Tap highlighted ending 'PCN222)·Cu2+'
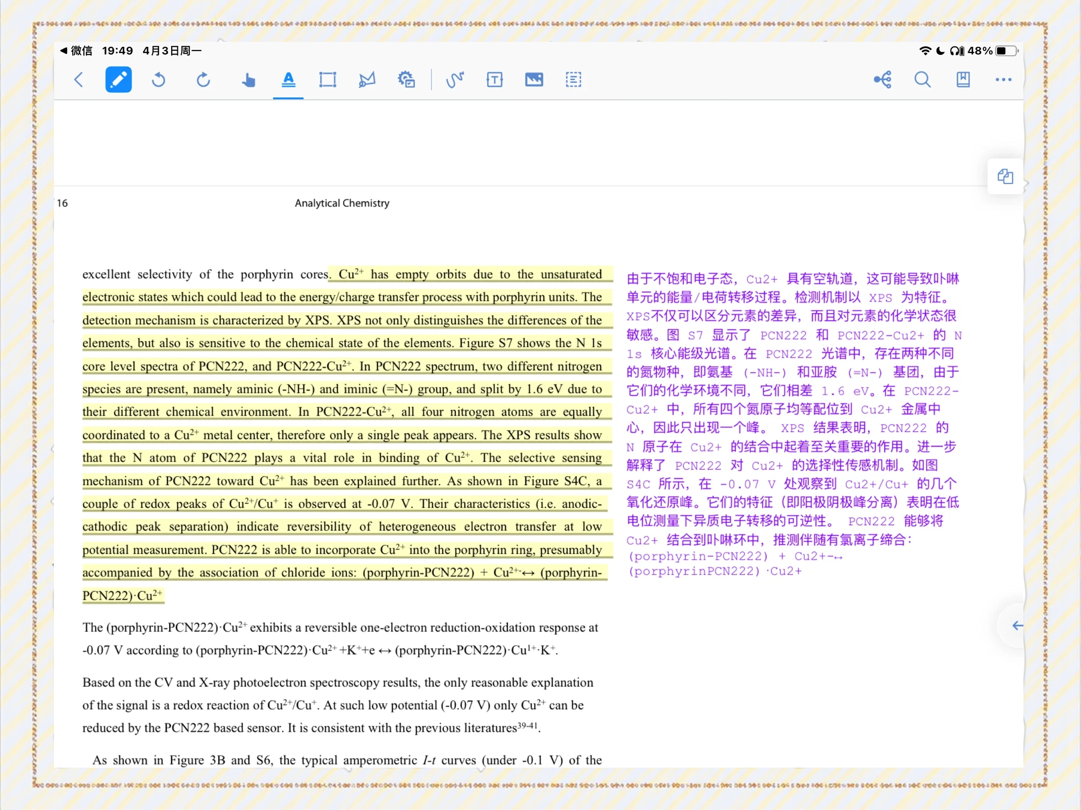1081x810 pixels. pos(123,596)
